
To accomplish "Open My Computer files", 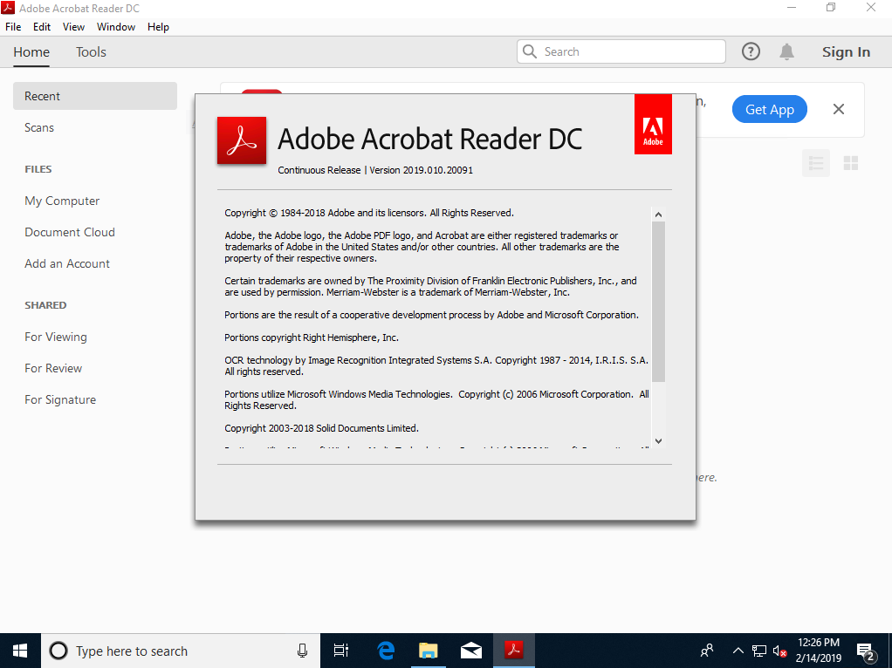I will tap(62, 201).
